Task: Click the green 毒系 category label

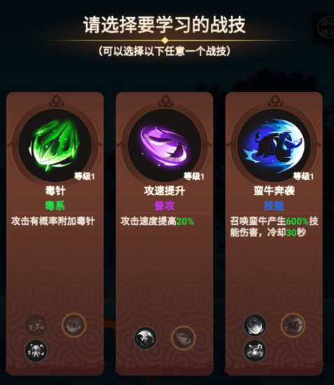Action: coord(55,206)
